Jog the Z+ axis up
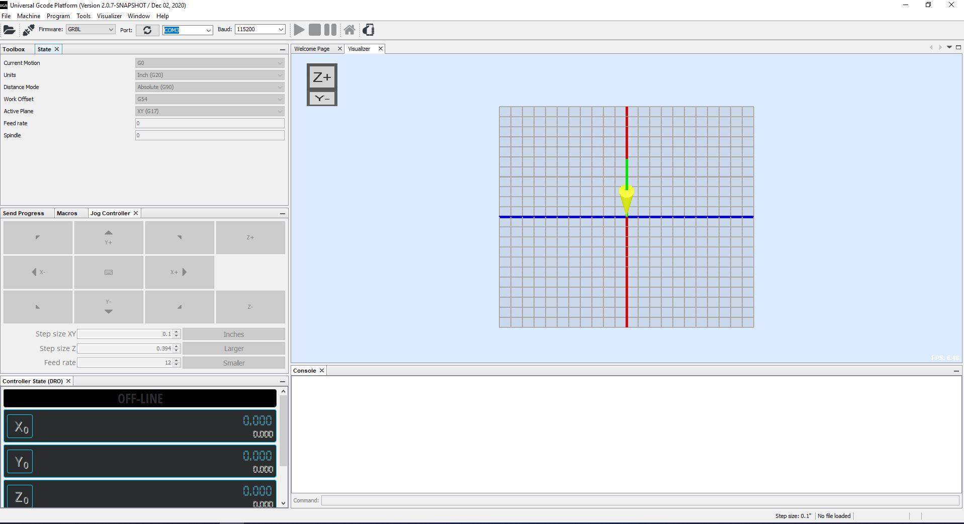 click(x=250, y=237)
